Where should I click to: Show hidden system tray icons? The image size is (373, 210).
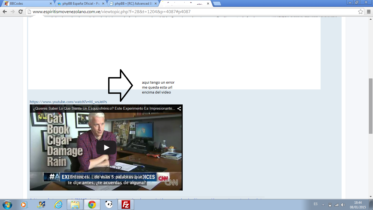point(323,205)
